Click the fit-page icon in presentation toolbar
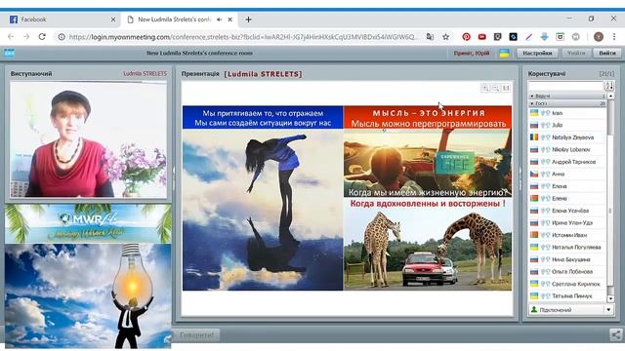The height and width of the screenshot is (351, 625). 506,88
